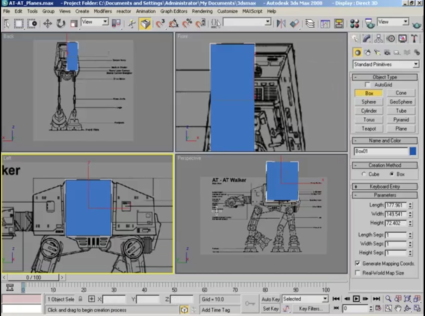425x316 pixels.
Task: Open the Material Editor spheres icon
Action: 355,24
